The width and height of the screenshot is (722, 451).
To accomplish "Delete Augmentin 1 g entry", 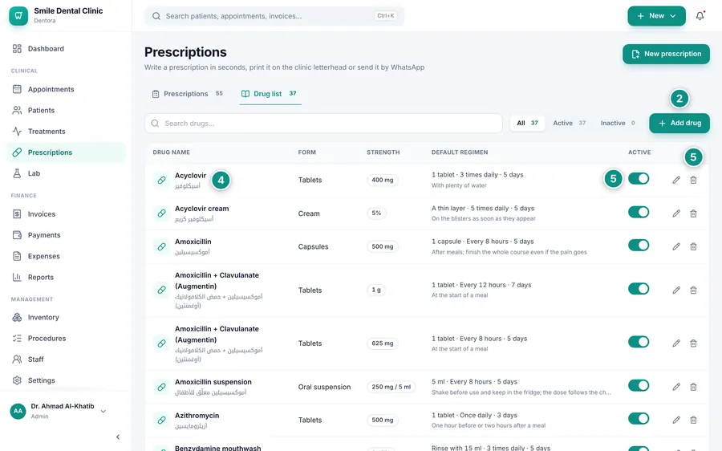I will pyautogui.click(x=693, y=291).
